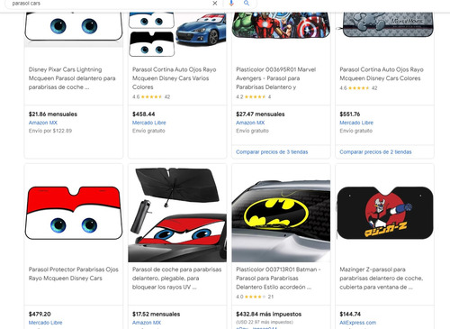
Task: Open the Mercado Libre link under $458.44
Action: tap(148, 123)
